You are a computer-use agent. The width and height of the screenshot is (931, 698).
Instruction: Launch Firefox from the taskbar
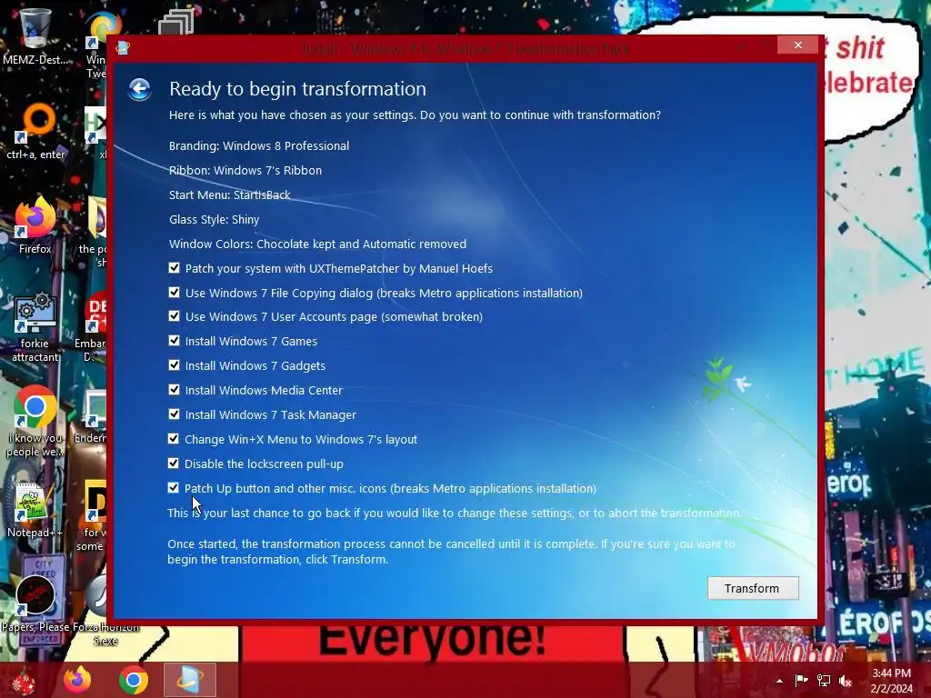click(77, 680)
